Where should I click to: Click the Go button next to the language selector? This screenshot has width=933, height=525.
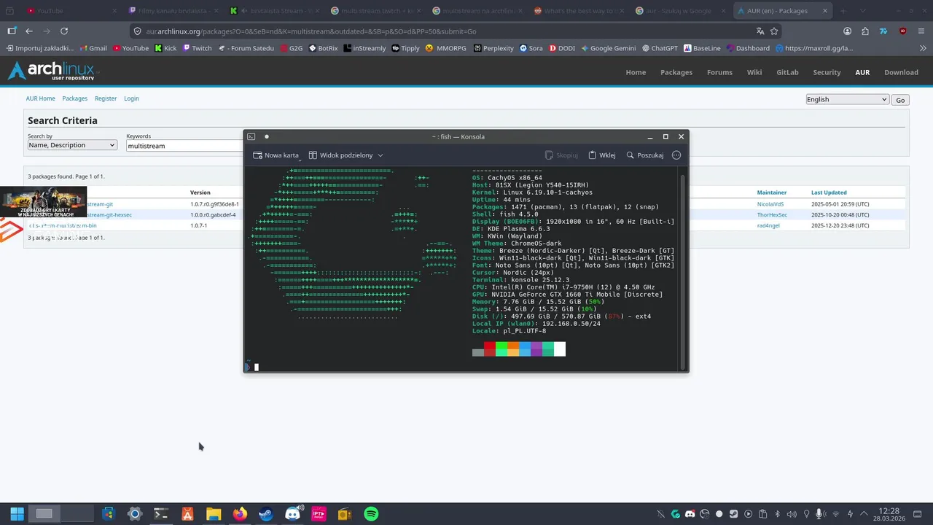[900, 100]
